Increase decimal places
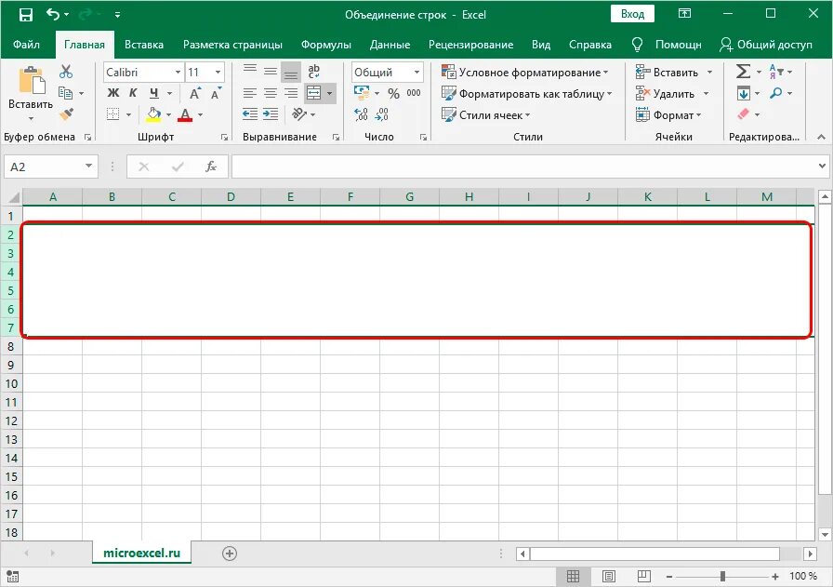 362,114
